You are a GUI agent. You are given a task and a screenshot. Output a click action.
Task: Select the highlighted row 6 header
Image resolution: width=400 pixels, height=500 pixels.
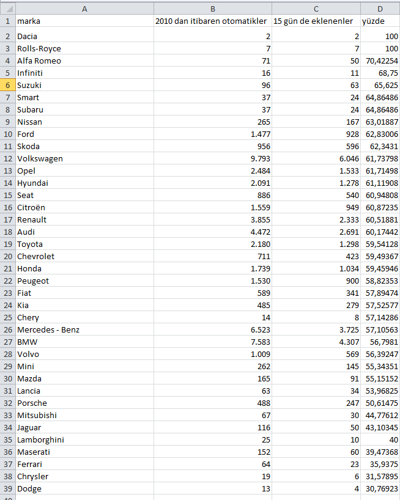tap(7, 85)
